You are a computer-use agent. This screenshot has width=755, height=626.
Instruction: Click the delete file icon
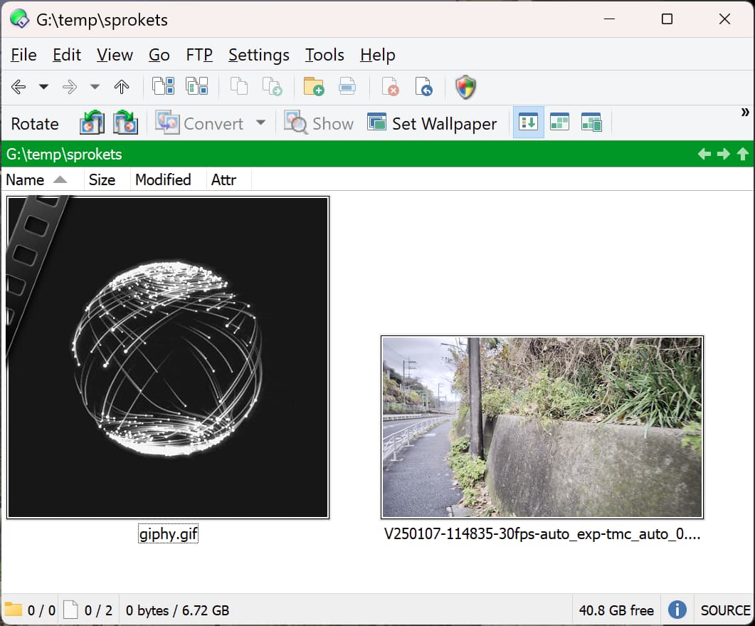[390, 87]
